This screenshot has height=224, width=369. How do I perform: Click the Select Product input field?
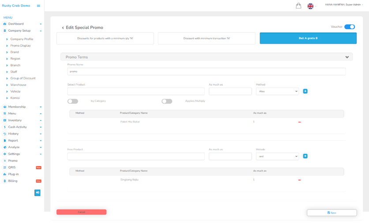click(x=136, y=91)
